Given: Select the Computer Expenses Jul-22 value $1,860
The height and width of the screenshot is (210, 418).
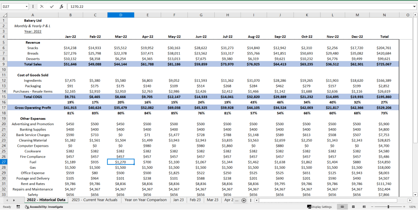Looking at the screenshot, I should 227,145.
